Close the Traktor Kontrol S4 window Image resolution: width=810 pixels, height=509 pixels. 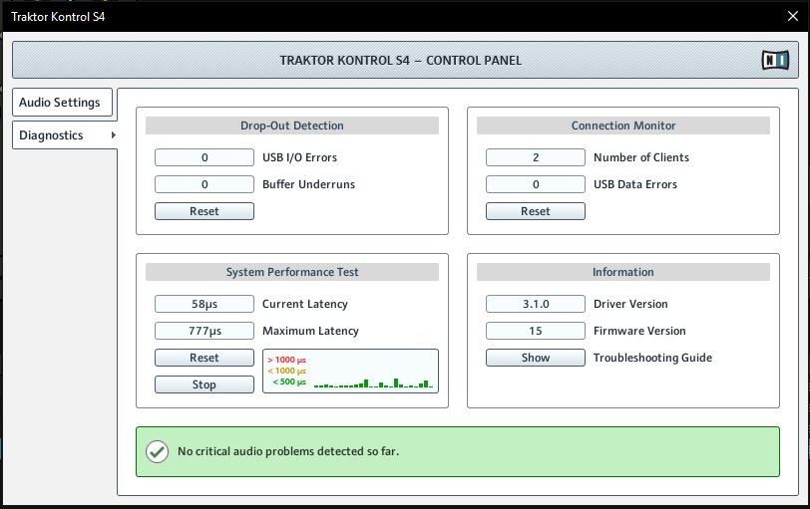793,16
